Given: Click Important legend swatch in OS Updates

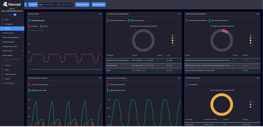Looking at the screenshot, I should pos(251,38).
